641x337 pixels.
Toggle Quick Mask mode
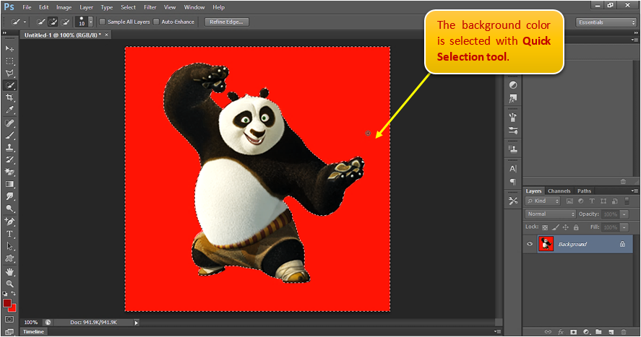(x=9, y=320)
